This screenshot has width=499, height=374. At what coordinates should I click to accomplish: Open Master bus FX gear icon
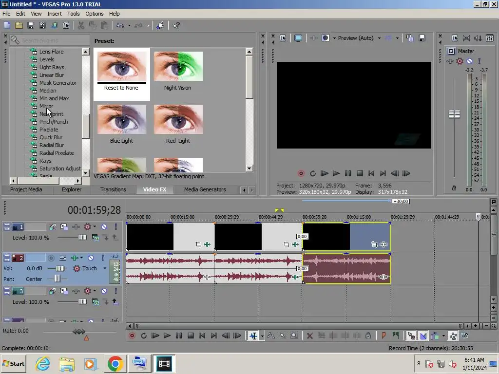pos(460,61)
